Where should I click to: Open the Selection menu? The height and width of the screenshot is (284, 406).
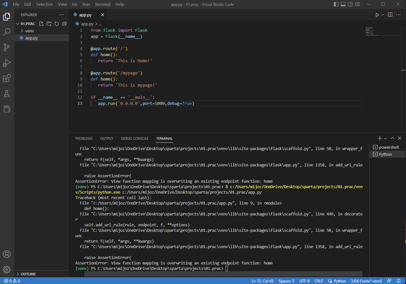45,4
